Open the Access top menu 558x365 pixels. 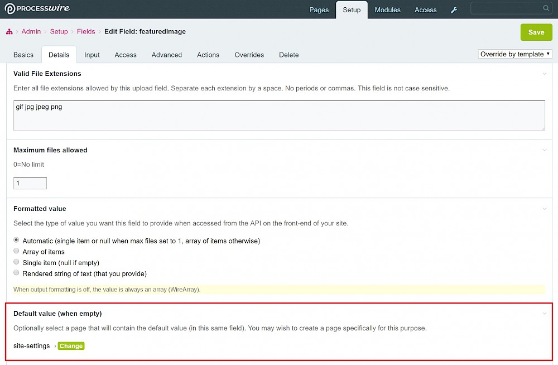[425, 10]
